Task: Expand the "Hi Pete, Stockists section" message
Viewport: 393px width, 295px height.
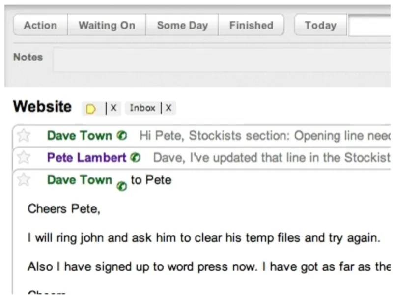Action: (x=265, y=135)
